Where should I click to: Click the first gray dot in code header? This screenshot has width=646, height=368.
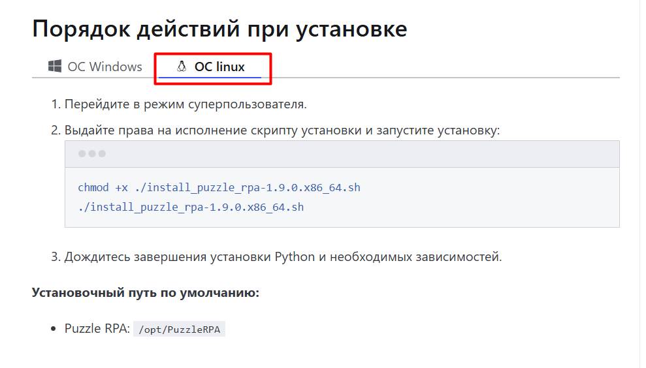pyautogui.click(x=82, y=153)
